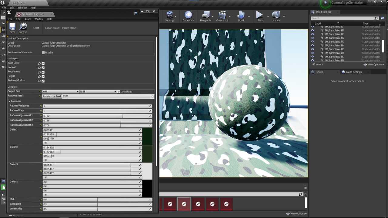
Task: Click the graduation cap tutorial icon in editor
Action: click(136, 13)
